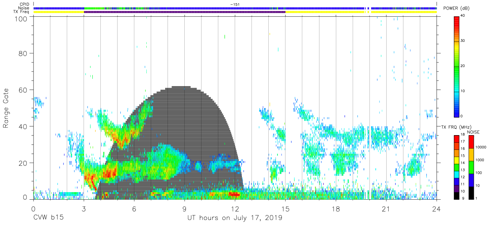
Task: Click the 'UT hours on July 17, 2019' label
Action: point(235,218)
